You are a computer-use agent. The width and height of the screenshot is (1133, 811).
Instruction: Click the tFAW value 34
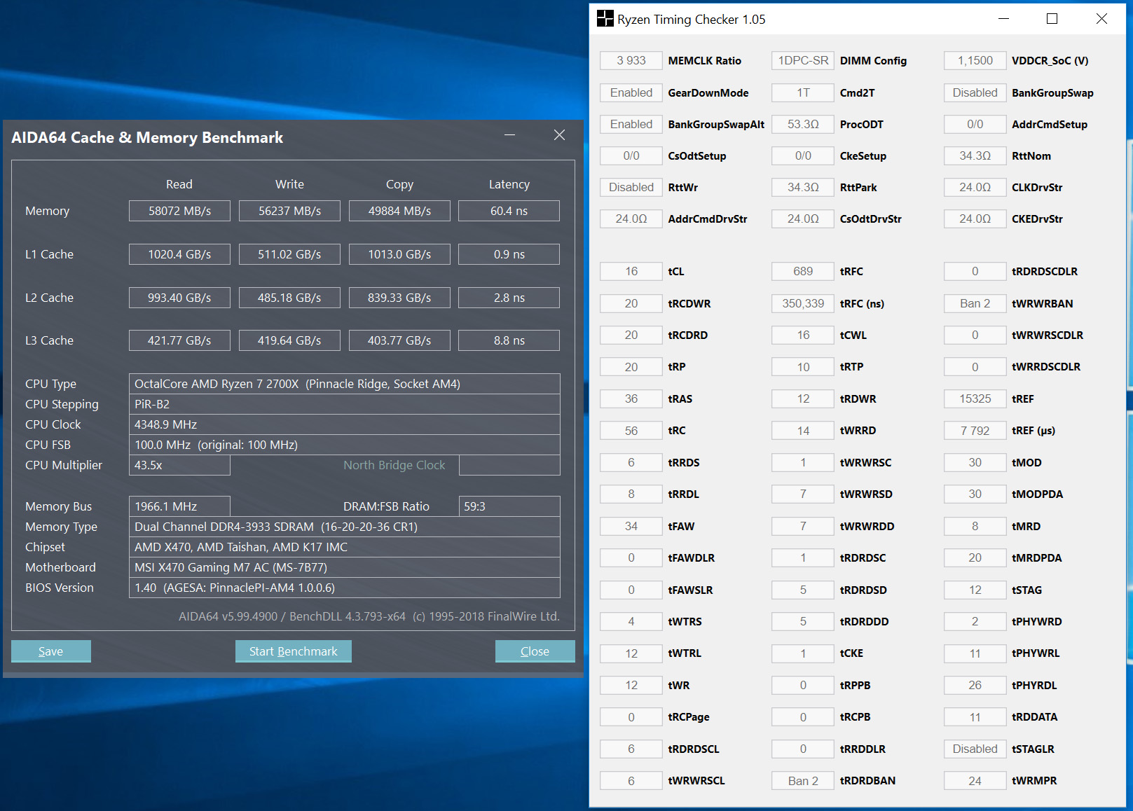[631, 526]
